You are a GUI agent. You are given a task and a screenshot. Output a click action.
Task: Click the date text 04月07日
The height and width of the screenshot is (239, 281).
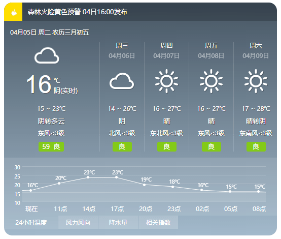[x=166, y=56]
